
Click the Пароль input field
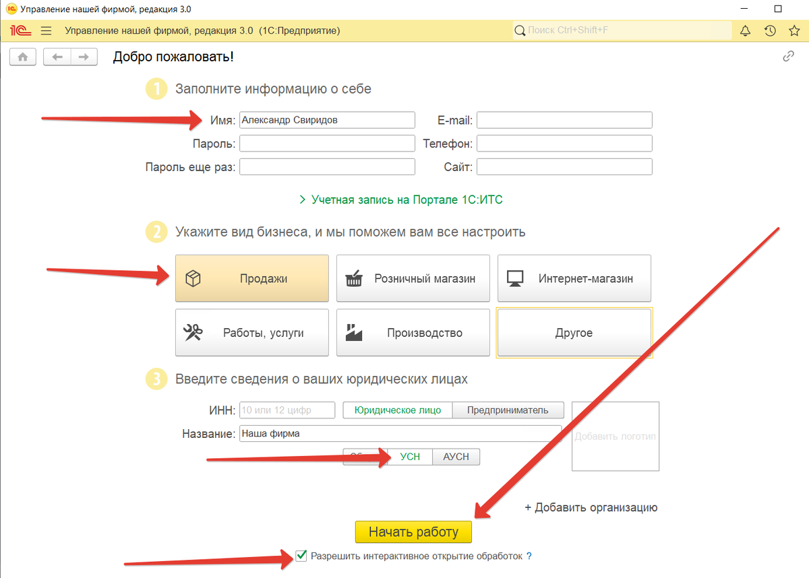point(327,143)
